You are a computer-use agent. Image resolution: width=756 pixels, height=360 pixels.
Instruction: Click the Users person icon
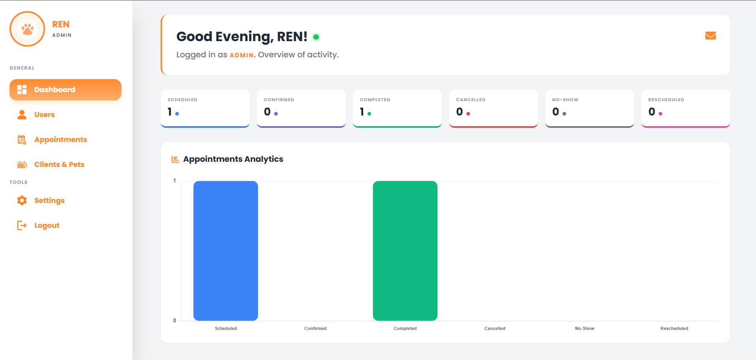pyautogui.click(x=22, y=114)
